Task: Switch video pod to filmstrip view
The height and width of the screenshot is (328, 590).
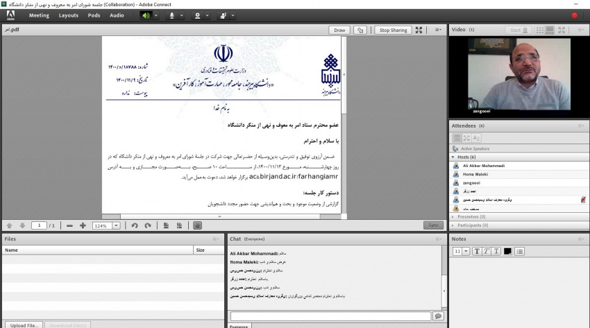Action: click(x=550, y=30)
